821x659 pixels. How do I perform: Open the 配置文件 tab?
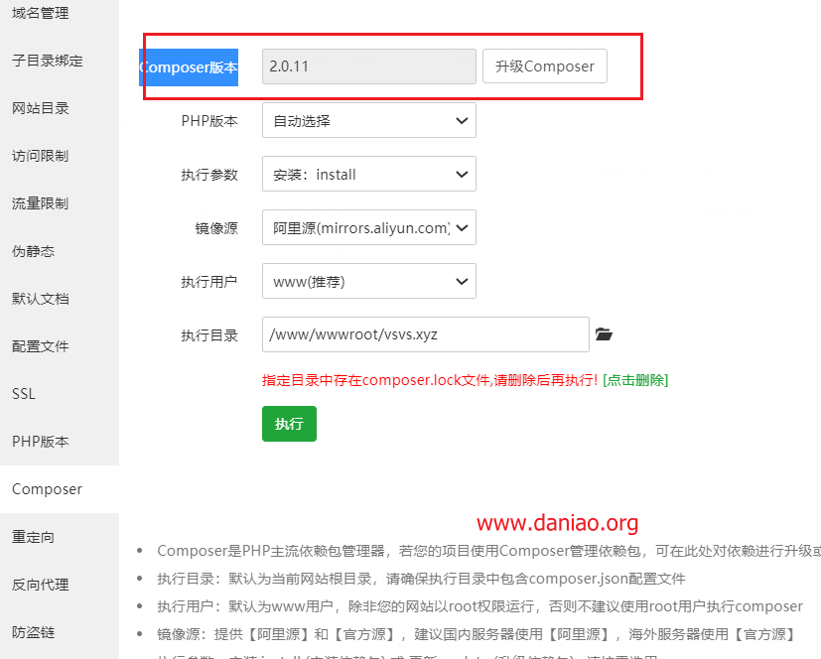(x=41, y=346)
